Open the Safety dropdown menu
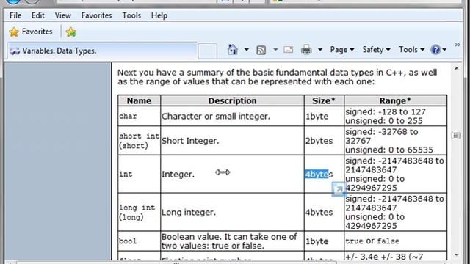Image resolution: width=470 pixels, height=264 pixels. tap(376, 49)
